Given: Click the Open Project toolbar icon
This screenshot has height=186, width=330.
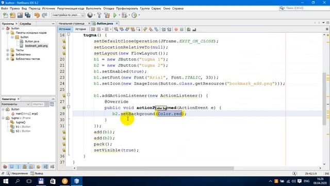Looking at the screenshot, I should click(20, 15).
